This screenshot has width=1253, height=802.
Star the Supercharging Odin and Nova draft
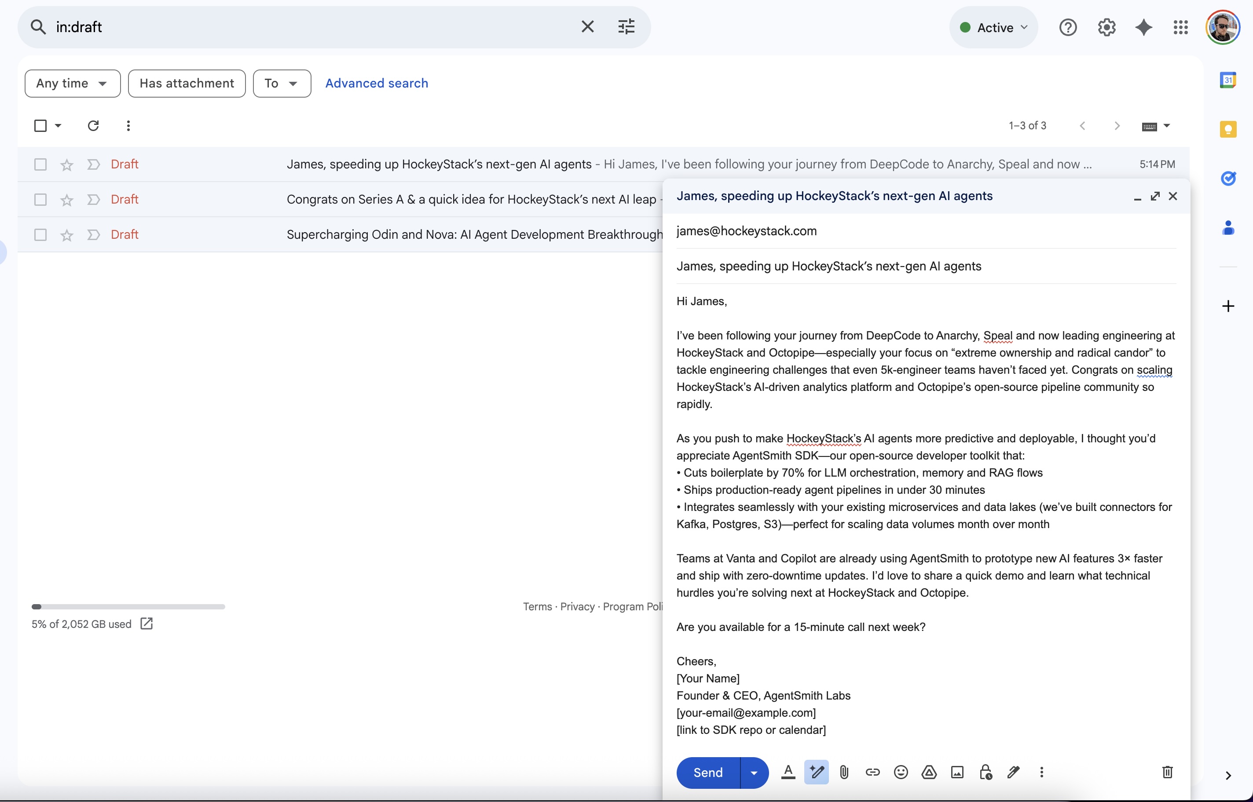(x=67, y=235)
